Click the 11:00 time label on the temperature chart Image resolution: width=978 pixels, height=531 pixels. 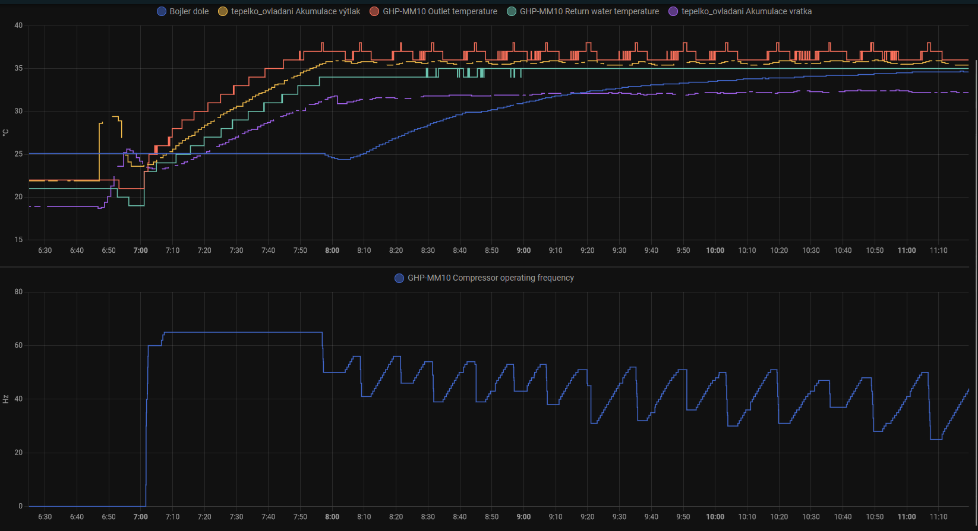coord(907,250)
